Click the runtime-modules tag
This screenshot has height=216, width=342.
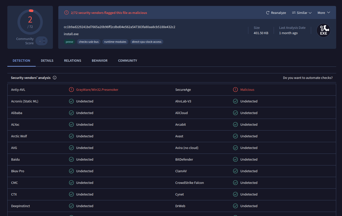pos(115,42)
